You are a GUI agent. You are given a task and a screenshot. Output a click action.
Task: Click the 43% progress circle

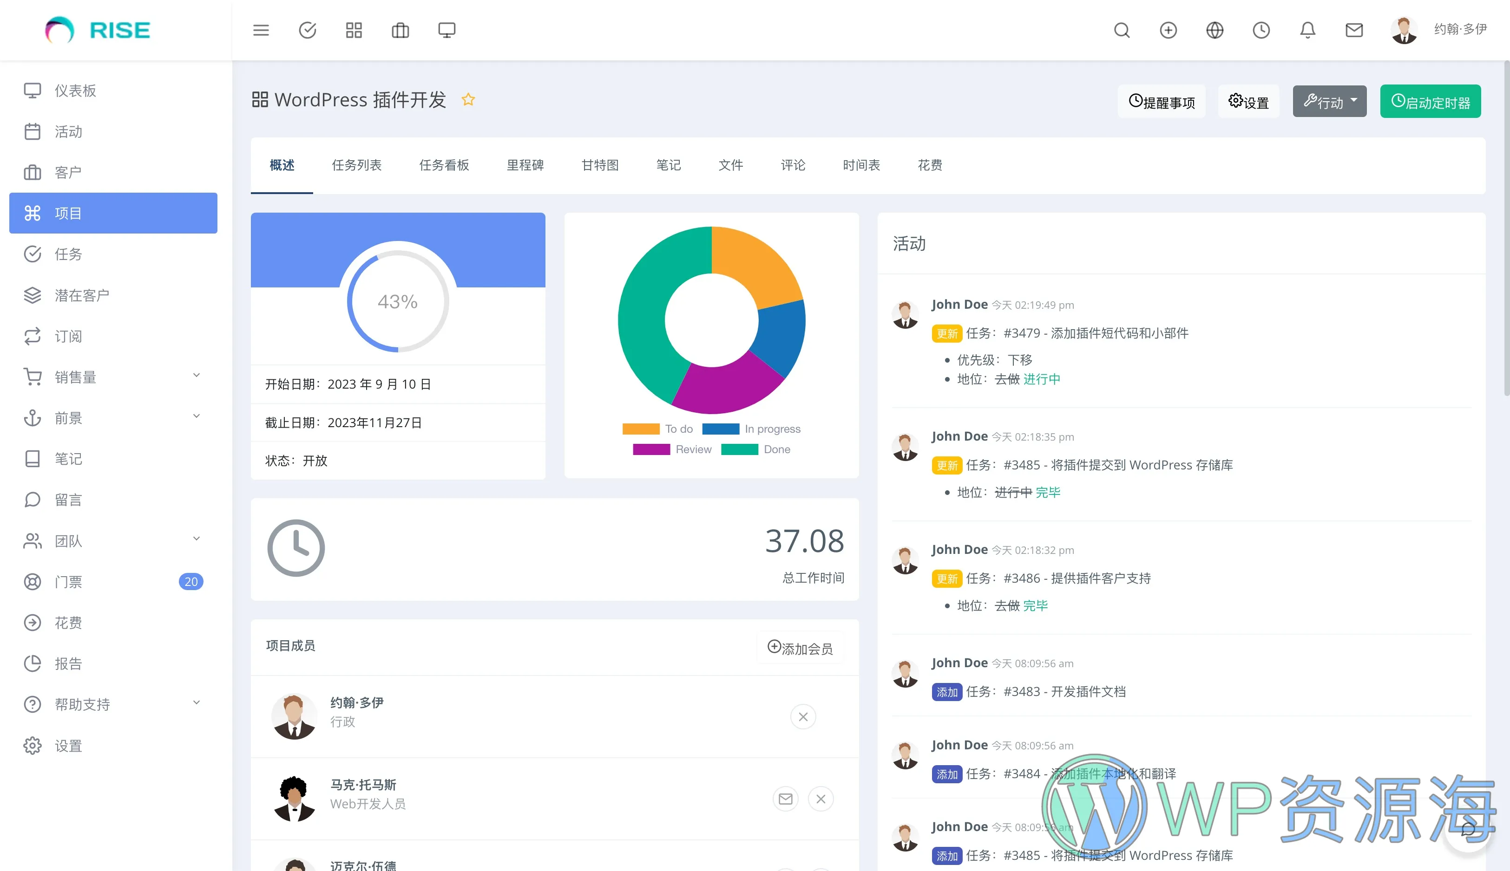click(x=397, y=301)
